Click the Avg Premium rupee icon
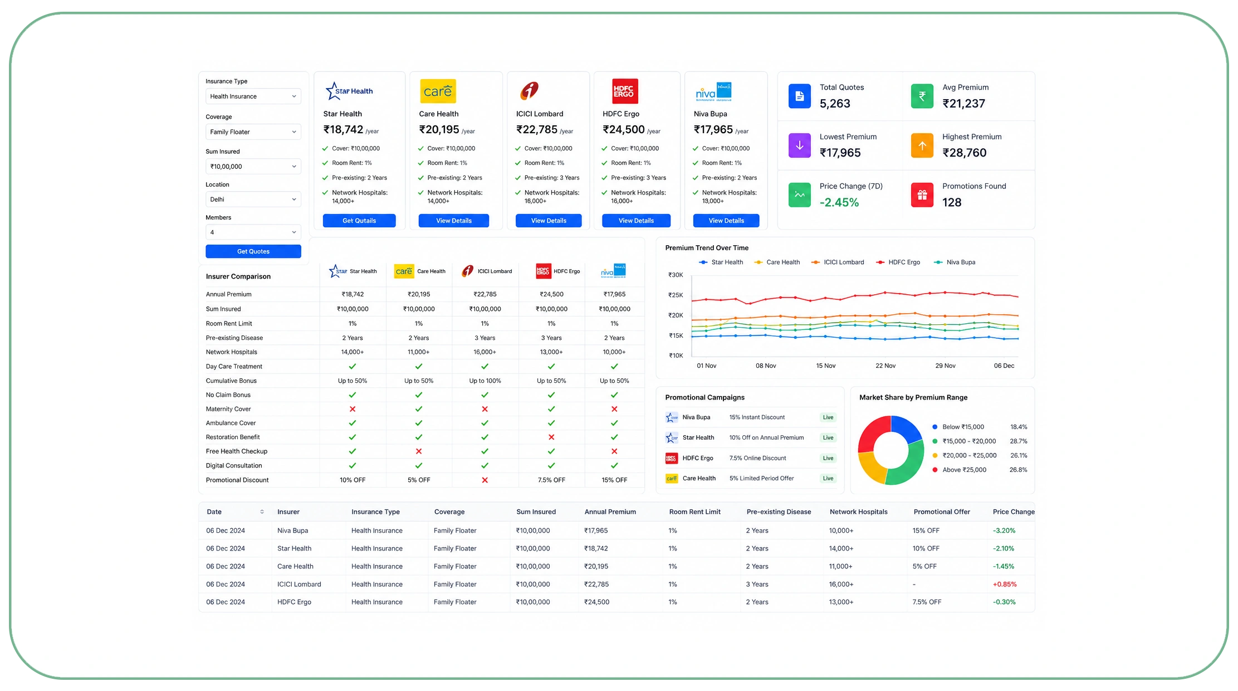The height and width of the screenshot is (691, 1238). tap(922, 96)
